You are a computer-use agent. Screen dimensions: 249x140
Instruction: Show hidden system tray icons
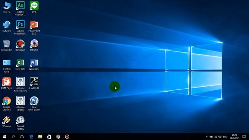pos(207,136)
